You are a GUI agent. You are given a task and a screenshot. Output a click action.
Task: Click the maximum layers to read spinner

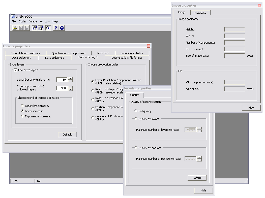200,130
